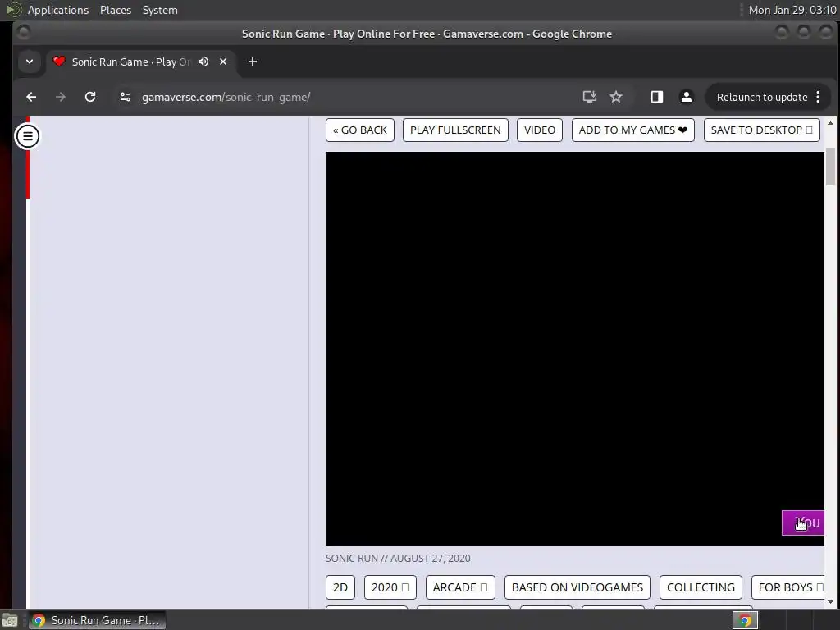Click the page's vertical scrollbar thumb
This screenshot has width=840, height=630.
point(830,167)
